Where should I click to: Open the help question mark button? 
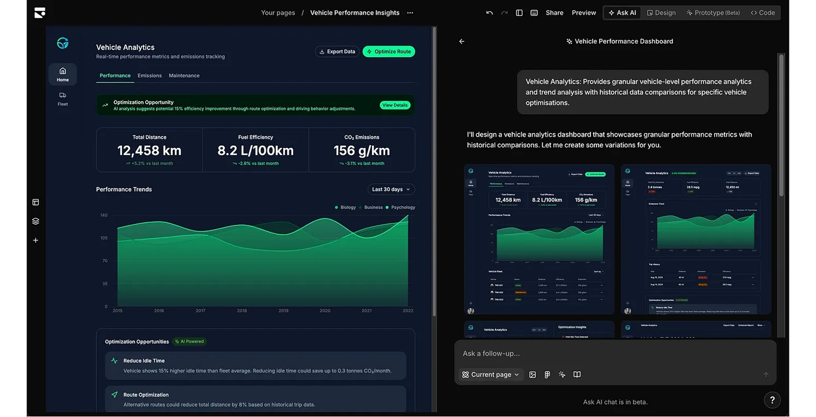coord(772,400)
